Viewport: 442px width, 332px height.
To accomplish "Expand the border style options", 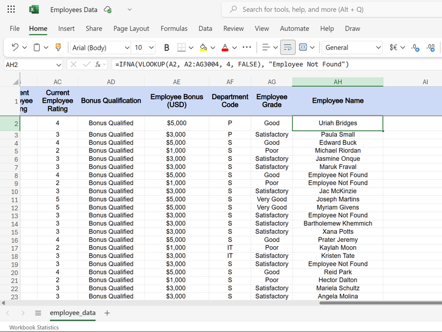I will [191, 47].
